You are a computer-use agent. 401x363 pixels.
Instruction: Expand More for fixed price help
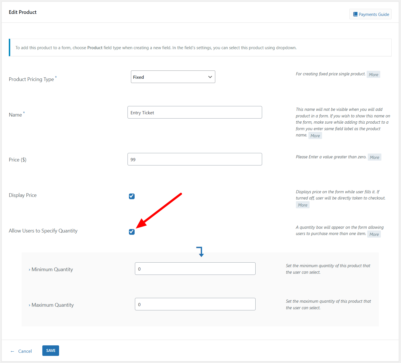[373, 74]
